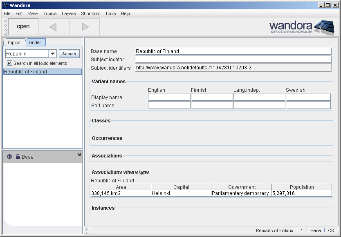Click the back navigation arrow
Image resolution: width=341 pixels, height=237 pixels.
54,27
